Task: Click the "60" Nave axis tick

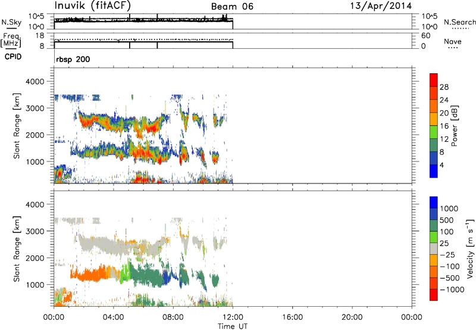Action: pyautogui.click(x=425, y=36)
